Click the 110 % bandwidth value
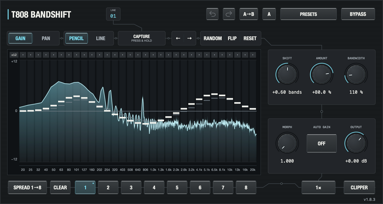Image resolution: width=383 pixels, height=204 pixels. 356,92
